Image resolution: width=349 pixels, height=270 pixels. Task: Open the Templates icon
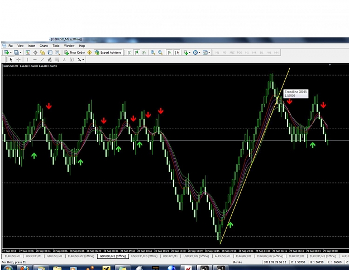click(205, 53)
